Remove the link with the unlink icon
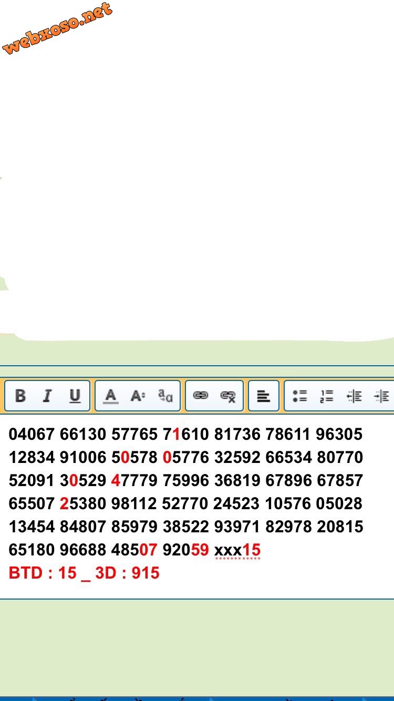Screen dimensions: 394x701 (x=228, y=396)
